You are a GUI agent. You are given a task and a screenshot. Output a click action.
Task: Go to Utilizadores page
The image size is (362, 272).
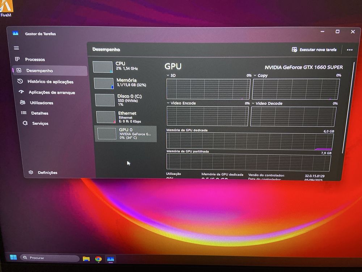pyautogui.click(x=42, y=103)
